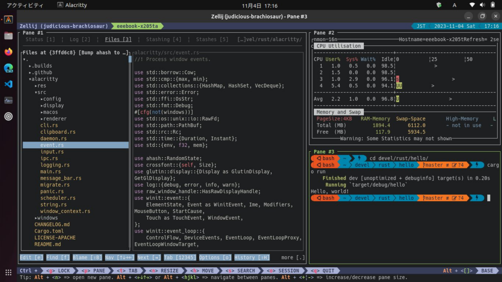Activate TAB mode in Zellij status bar
The width and height of the screenshot is (502, 282).
[x=127, y=271]
